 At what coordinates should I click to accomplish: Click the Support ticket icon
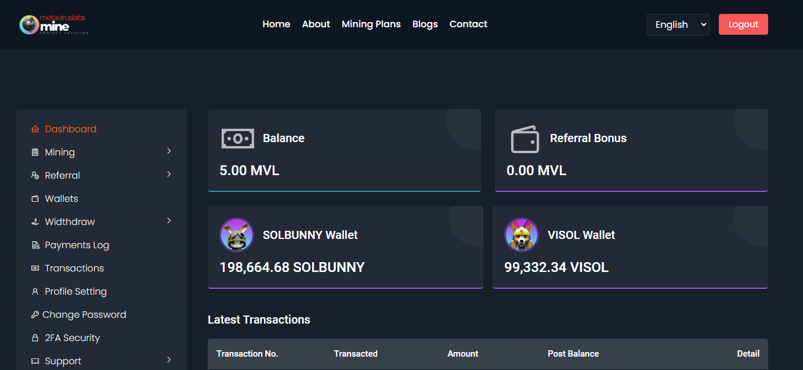pos(35,361)
